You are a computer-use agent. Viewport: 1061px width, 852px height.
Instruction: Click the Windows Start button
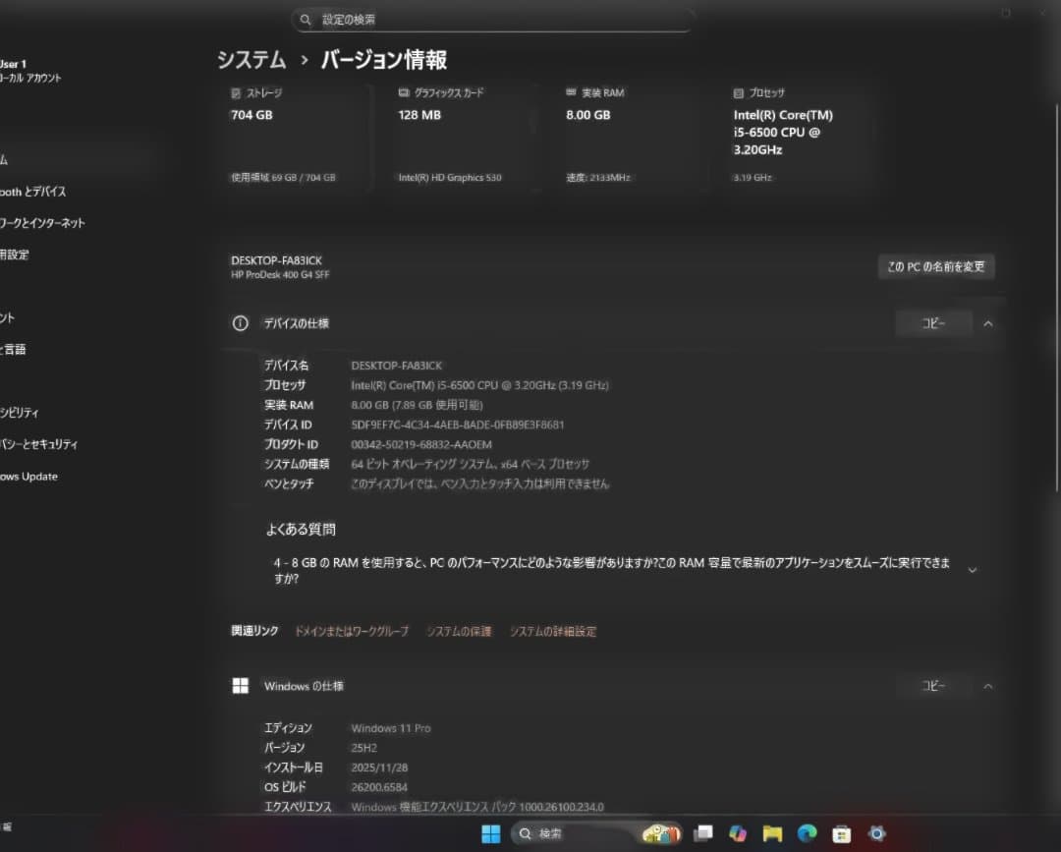(x=490, y=832)
